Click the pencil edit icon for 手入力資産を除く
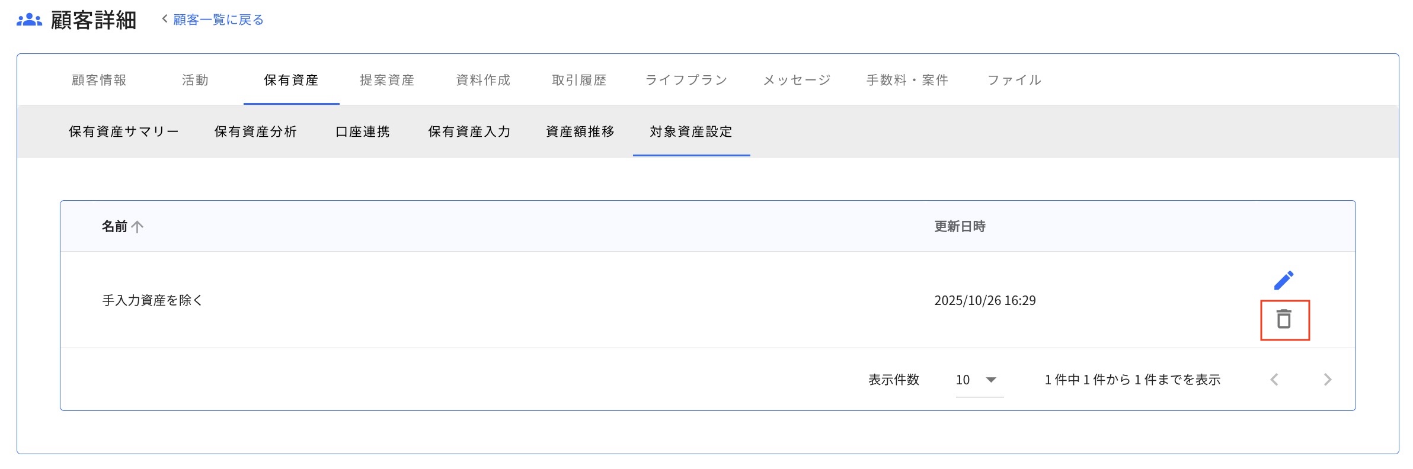 click(x=1284, y=281)
